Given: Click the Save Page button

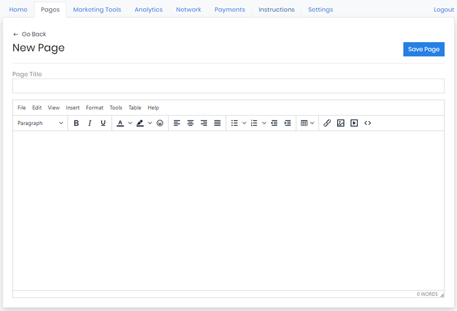Looking at the screenshot, I should click(423, 49).
